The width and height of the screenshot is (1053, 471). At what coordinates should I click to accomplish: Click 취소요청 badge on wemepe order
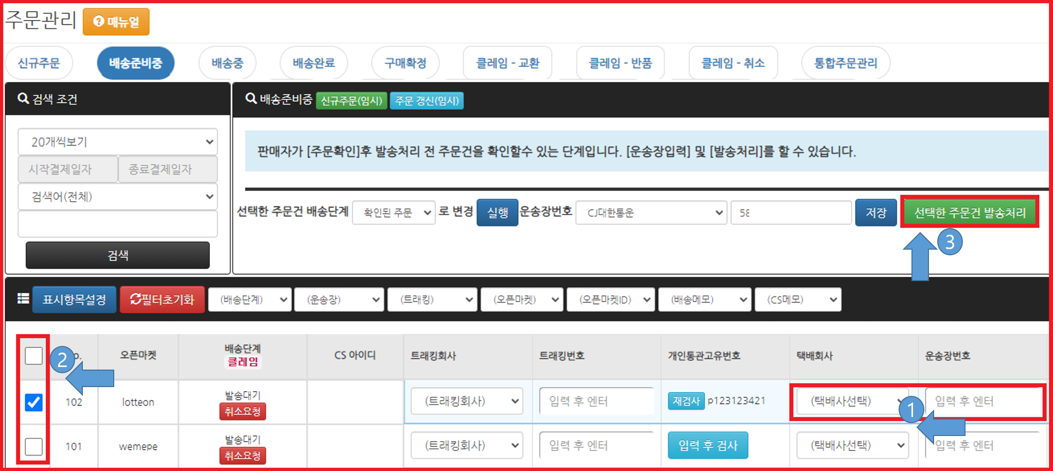pyautogui.click(x=242, y=456)
